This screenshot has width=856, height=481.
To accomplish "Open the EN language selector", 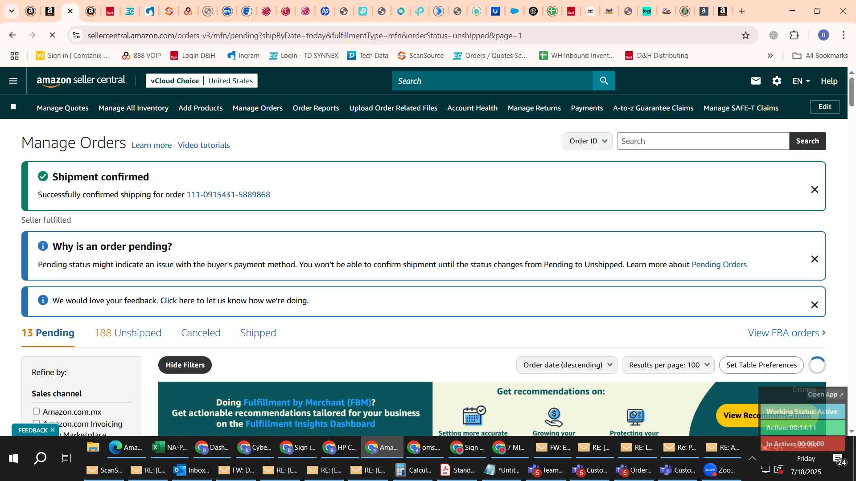I will tap(801, 81).
